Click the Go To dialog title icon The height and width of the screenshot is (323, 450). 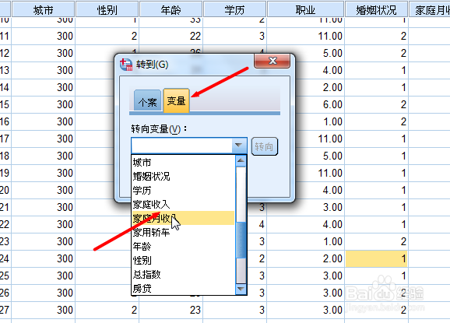(x=125, y=65)
